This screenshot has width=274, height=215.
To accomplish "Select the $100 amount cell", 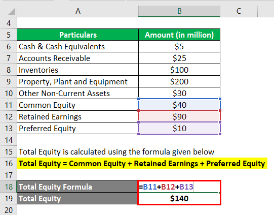I will click(179, 70).
